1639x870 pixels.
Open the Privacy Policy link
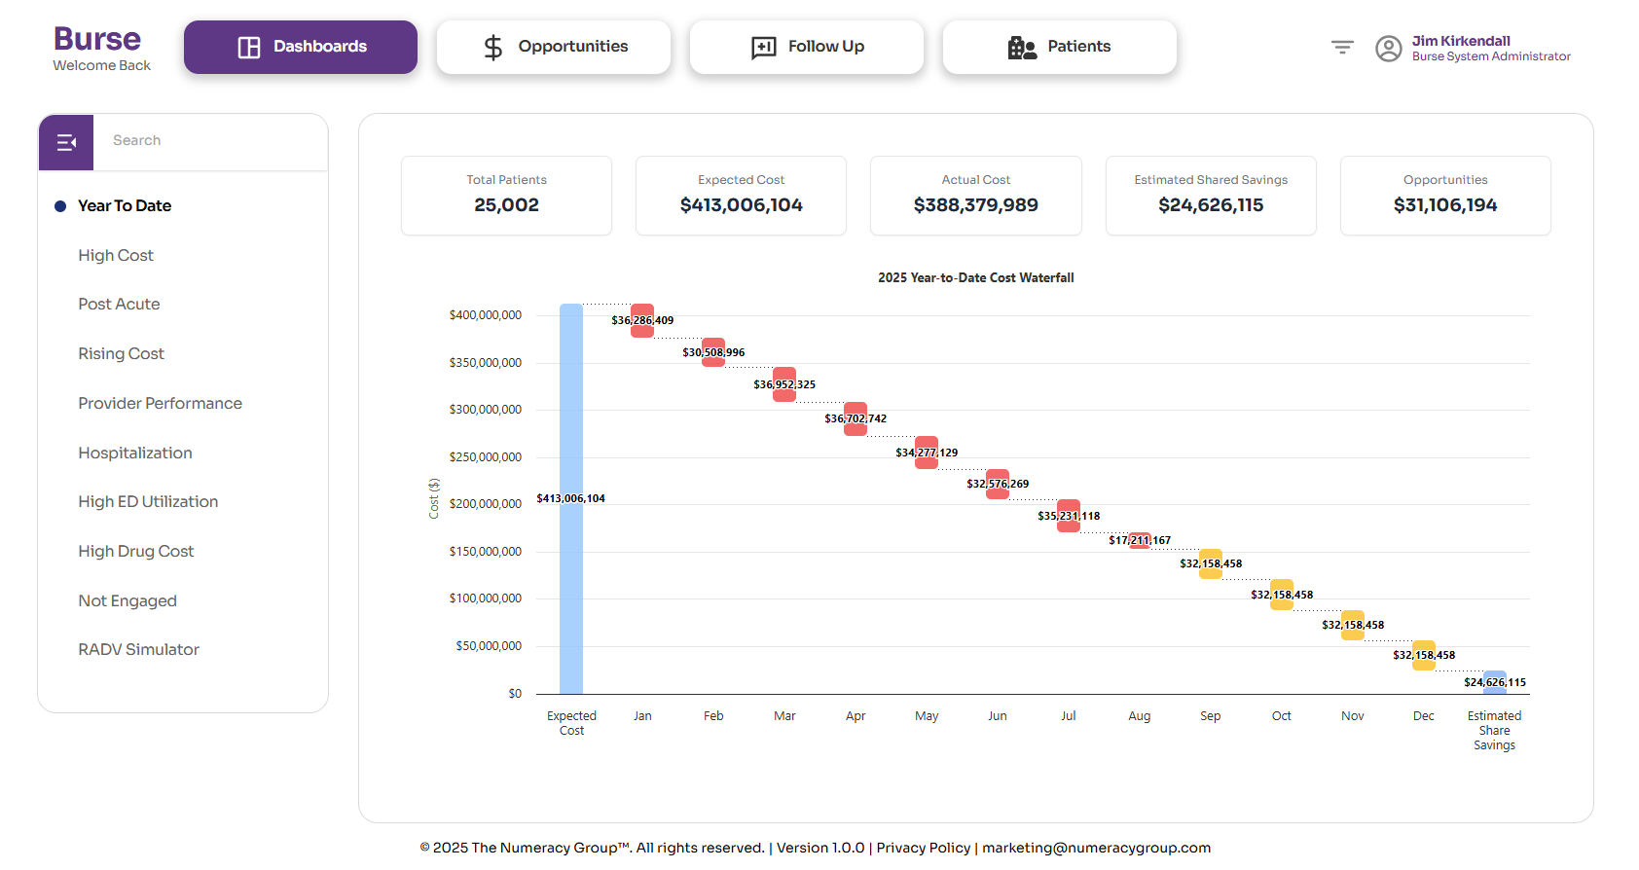(x=923, y=848)
